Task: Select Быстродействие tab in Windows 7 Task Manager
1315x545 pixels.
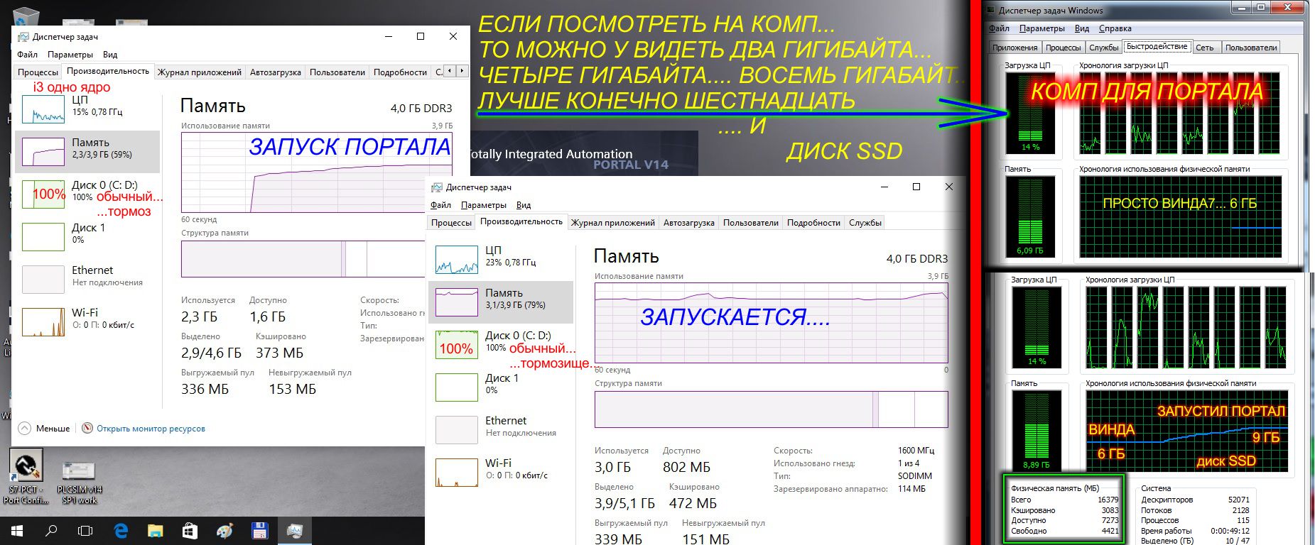Action: tap(1157, 47)
